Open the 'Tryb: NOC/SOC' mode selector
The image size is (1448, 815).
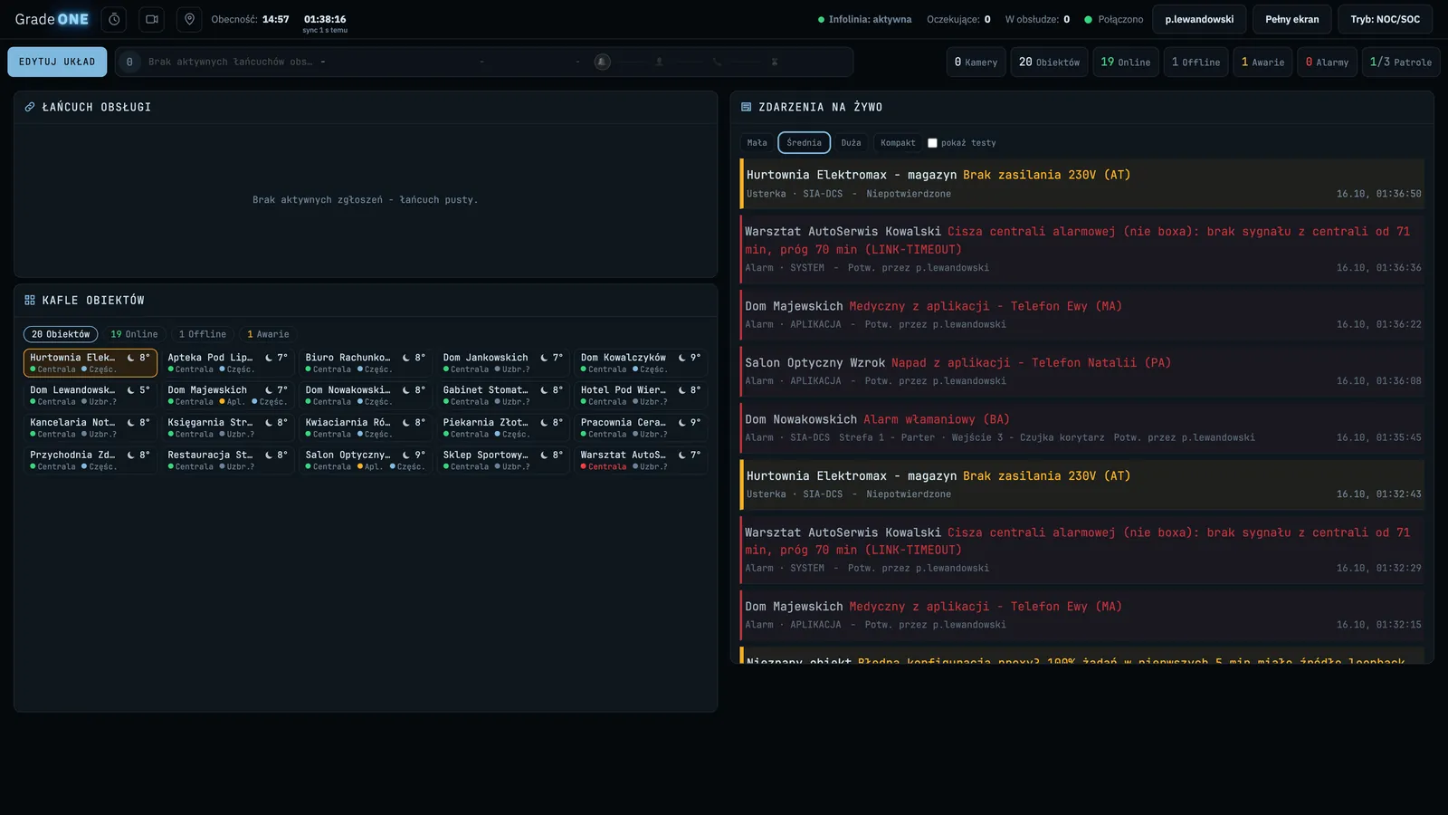1386,19
